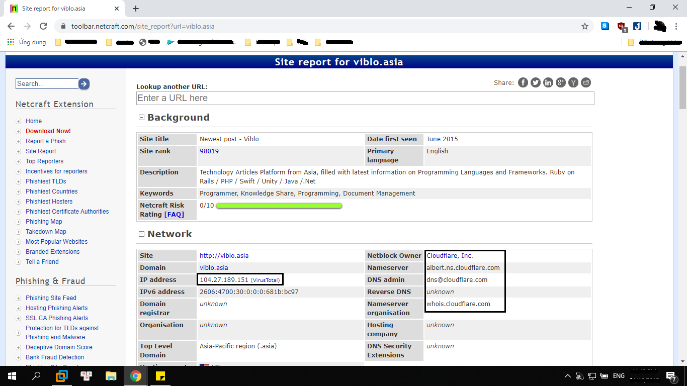Viewport: 687px width, 386px height.
Task: Open Branded Extensions
Action: [x=53, y=252]
